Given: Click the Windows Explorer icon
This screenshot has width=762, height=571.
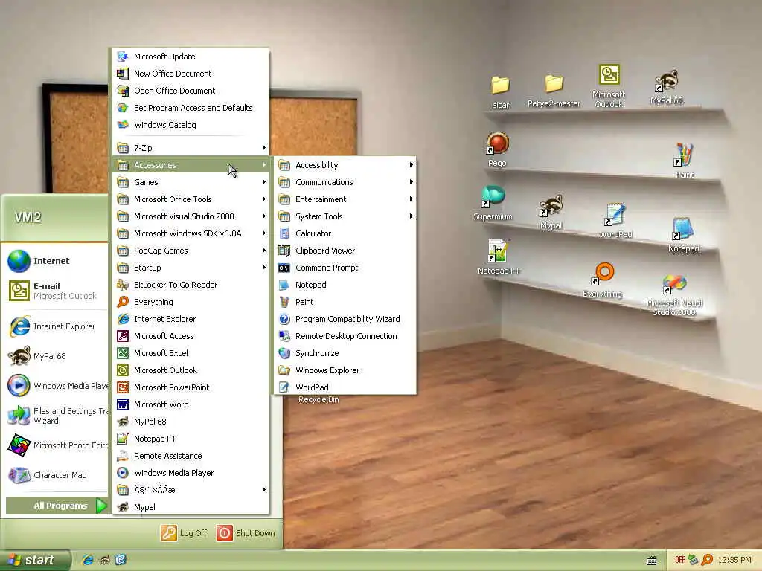Looking at the screenshot, I should click(x=284, y=370).
